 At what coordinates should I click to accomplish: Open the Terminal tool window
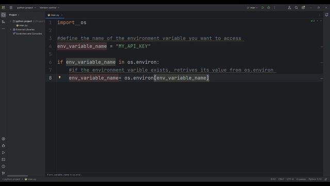tap(4, 160)
